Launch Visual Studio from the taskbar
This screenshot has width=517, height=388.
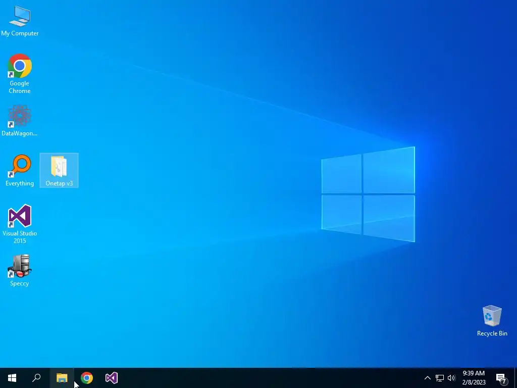tap(112, 378)
